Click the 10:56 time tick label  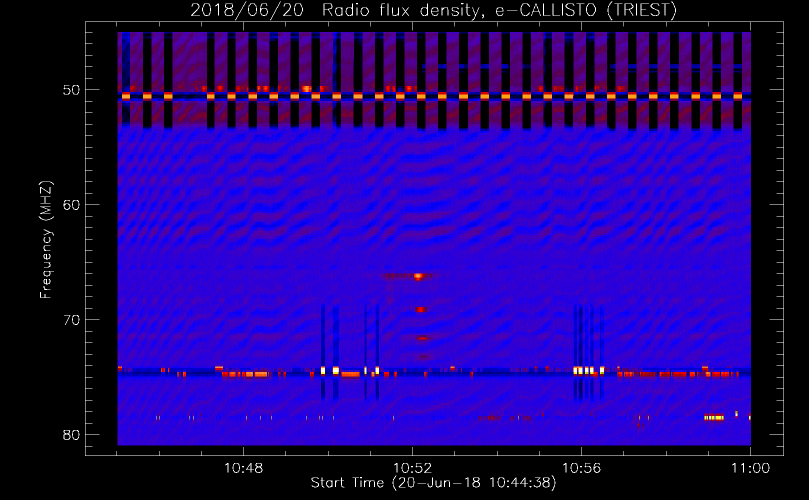coord(581,468)
